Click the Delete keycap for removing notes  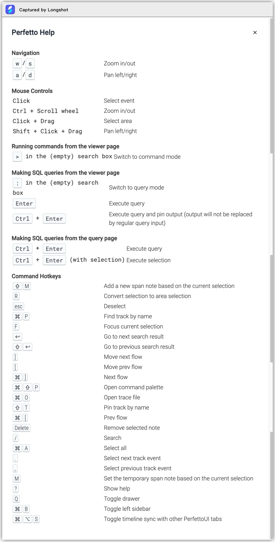[21, 427]
